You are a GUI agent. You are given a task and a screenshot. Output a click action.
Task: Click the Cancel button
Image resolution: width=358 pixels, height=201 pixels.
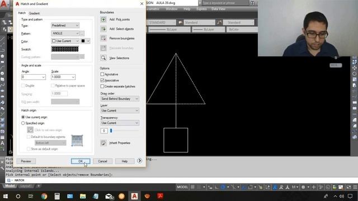102,161
